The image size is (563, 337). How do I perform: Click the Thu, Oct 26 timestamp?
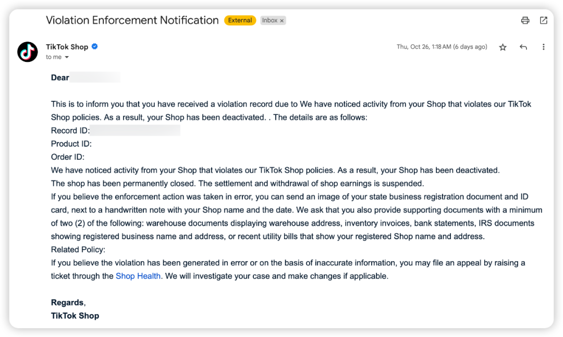coord(442,47)
